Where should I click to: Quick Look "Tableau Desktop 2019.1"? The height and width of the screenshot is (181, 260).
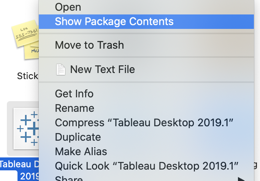[146, 166]
